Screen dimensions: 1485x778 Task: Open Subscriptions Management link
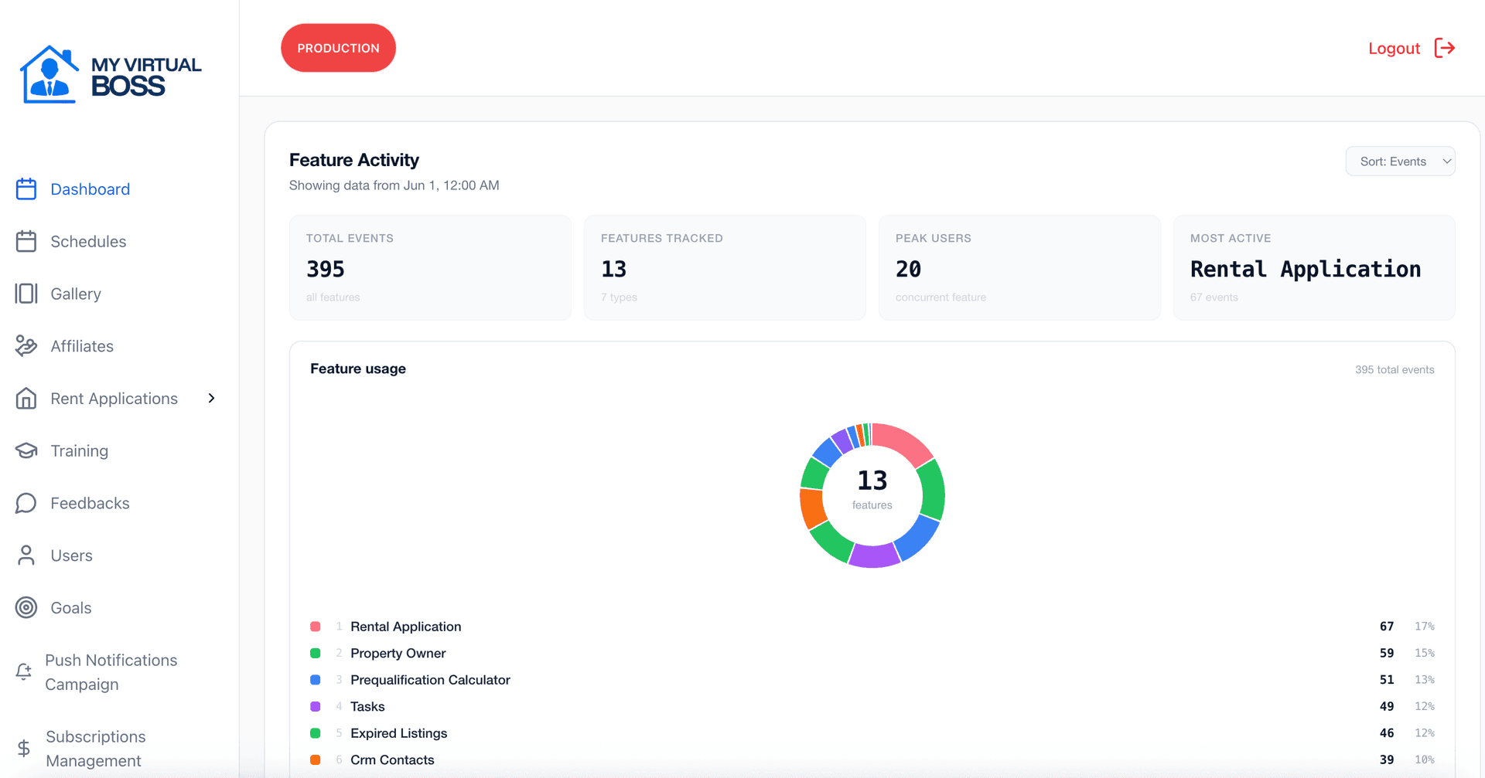pos(95,749)
